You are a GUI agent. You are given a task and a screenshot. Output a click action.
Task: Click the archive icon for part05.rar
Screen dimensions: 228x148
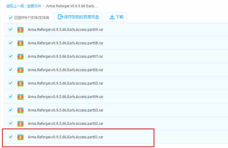click(21, 83)
